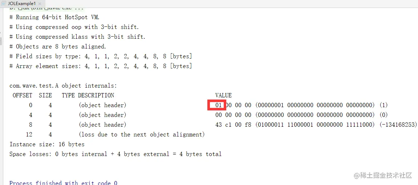418x185 pixels.
Task: Click the SIZE column header
Action: point(45,96)
